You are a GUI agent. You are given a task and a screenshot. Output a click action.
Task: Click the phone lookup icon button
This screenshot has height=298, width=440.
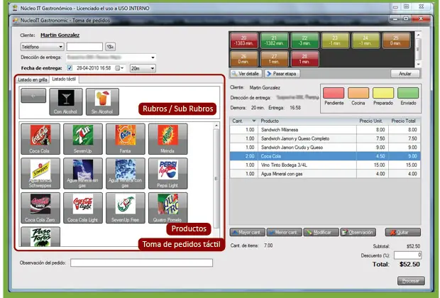110,47
